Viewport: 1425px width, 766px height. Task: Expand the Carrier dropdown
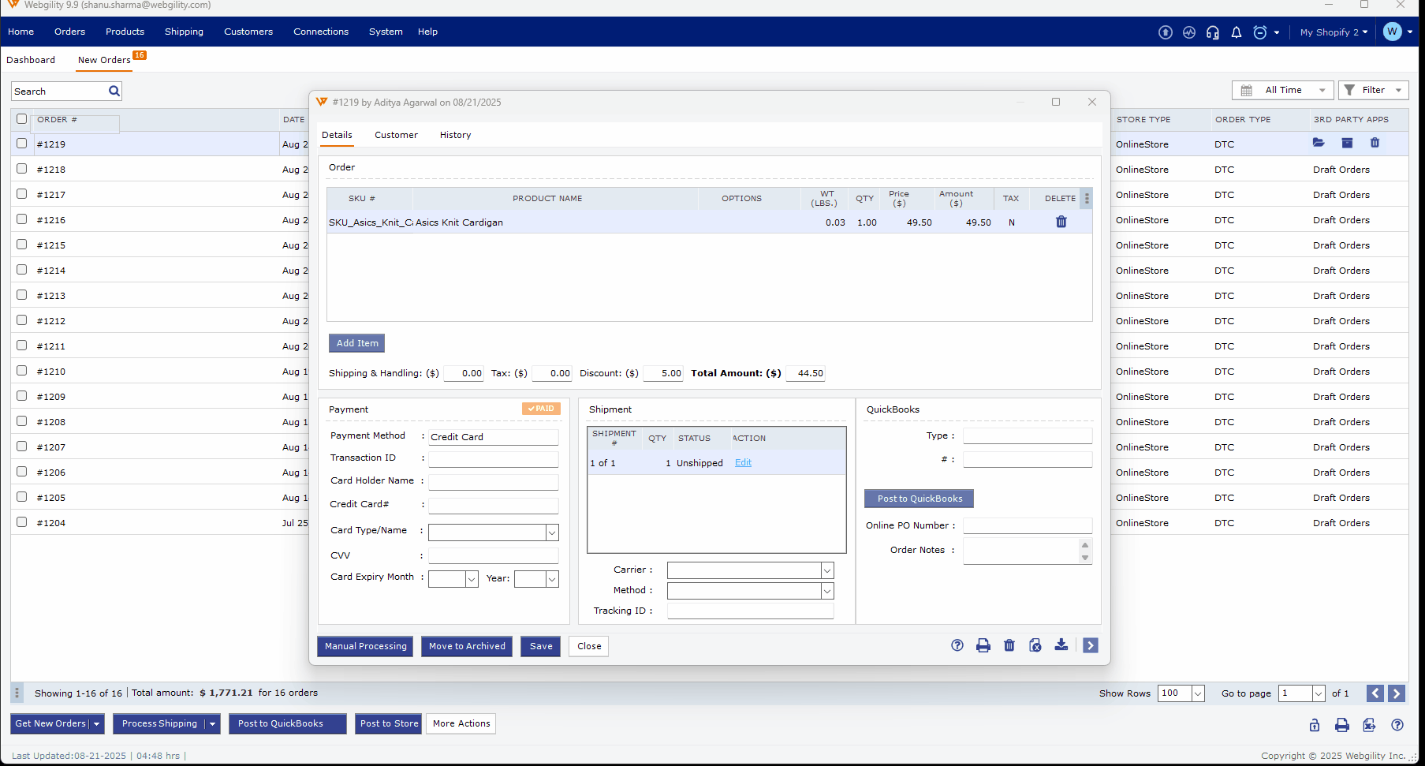(x=826, y=570)
